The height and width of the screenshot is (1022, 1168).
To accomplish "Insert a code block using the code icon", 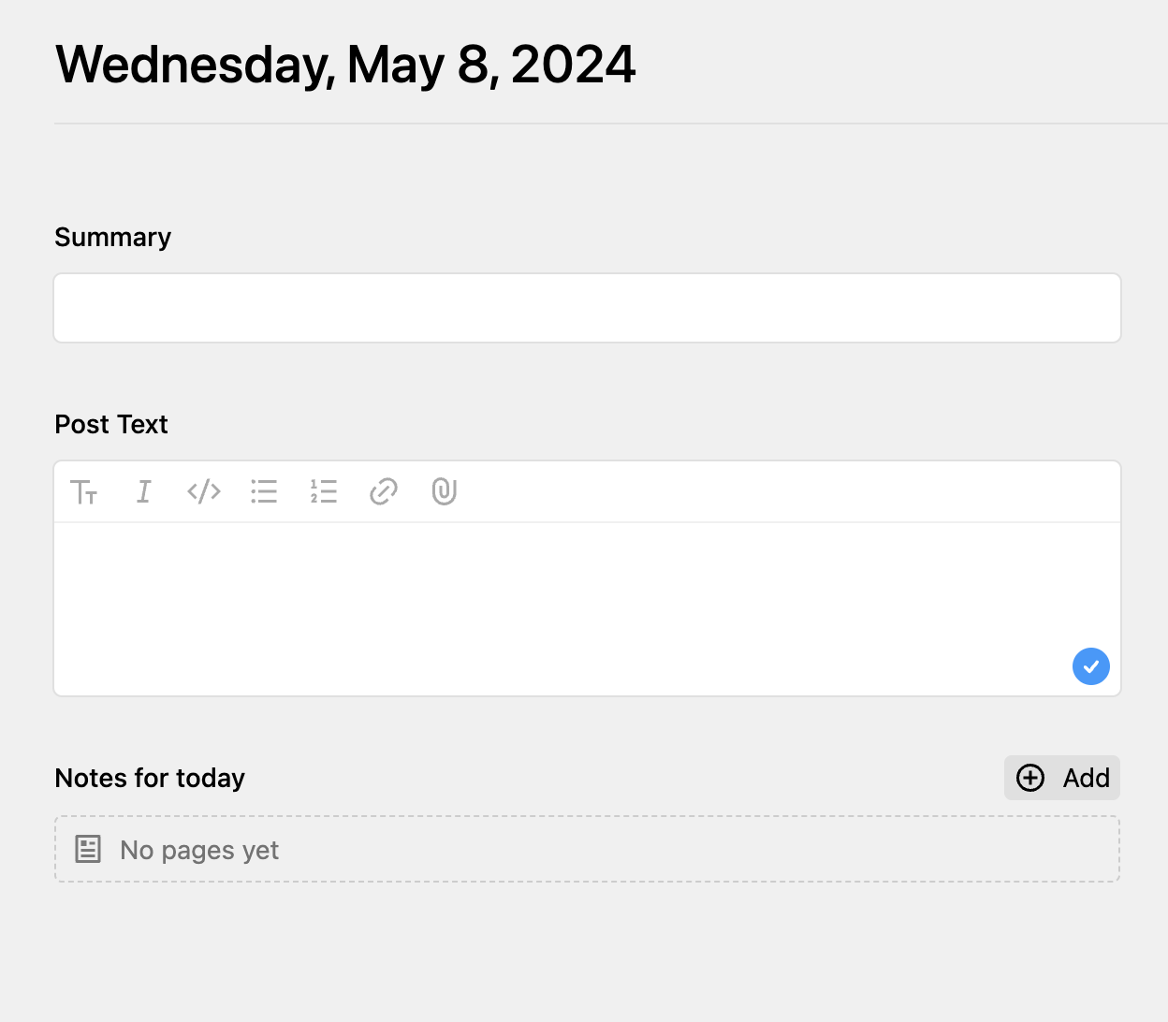I will coord(204,491).
